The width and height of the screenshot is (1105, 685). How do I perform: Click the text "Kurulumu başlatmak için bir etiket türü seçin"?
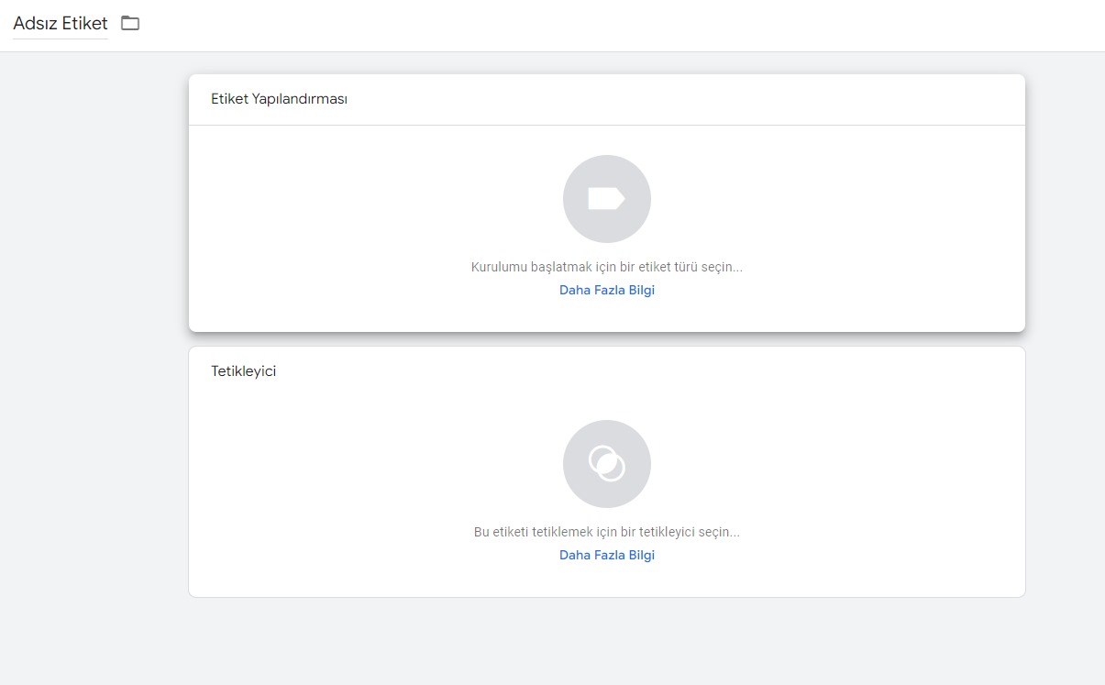click(x=606, y=267)
